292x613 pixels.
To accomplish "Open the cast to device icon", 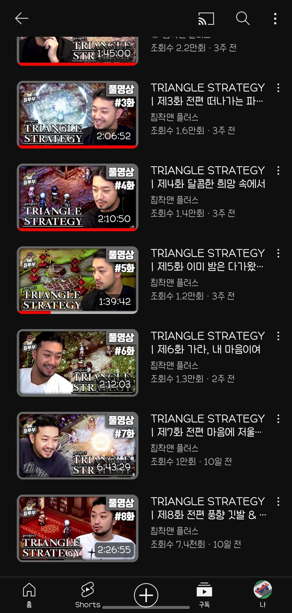I will pos(206,19).
